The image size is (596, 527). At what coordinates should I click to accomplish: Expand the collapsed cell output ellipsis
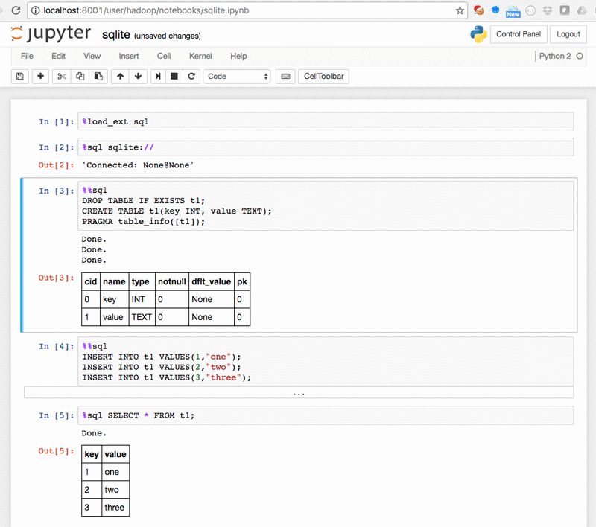300,392
